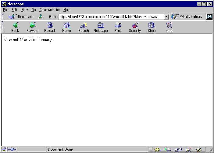Open the Edit menu
This screenshot has width=214, height=153.
[x=14, y=10]
